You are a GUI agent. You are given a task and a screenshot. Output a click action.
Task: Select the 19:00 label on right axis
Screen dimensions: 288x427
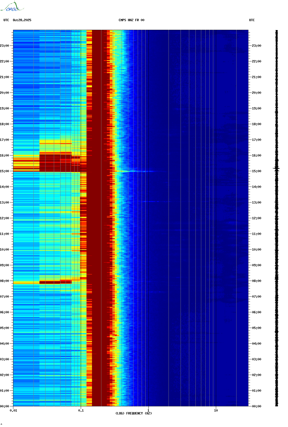click(256, 108)
